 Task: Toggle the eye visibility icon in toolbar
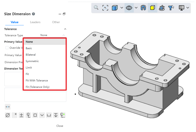point(129,7)
